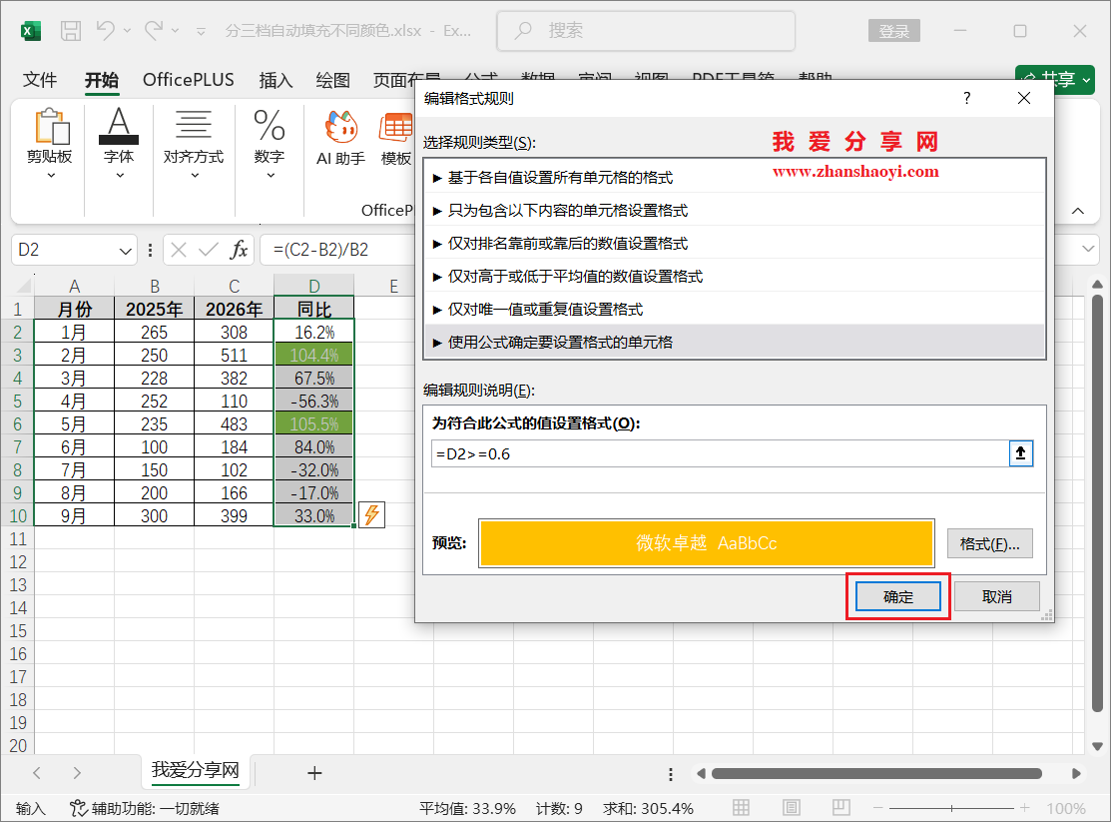The width and height of the screenshot is (1111, 822).
Task: Launch the AI 助手 assistant
Action: [x=340, y=139]
